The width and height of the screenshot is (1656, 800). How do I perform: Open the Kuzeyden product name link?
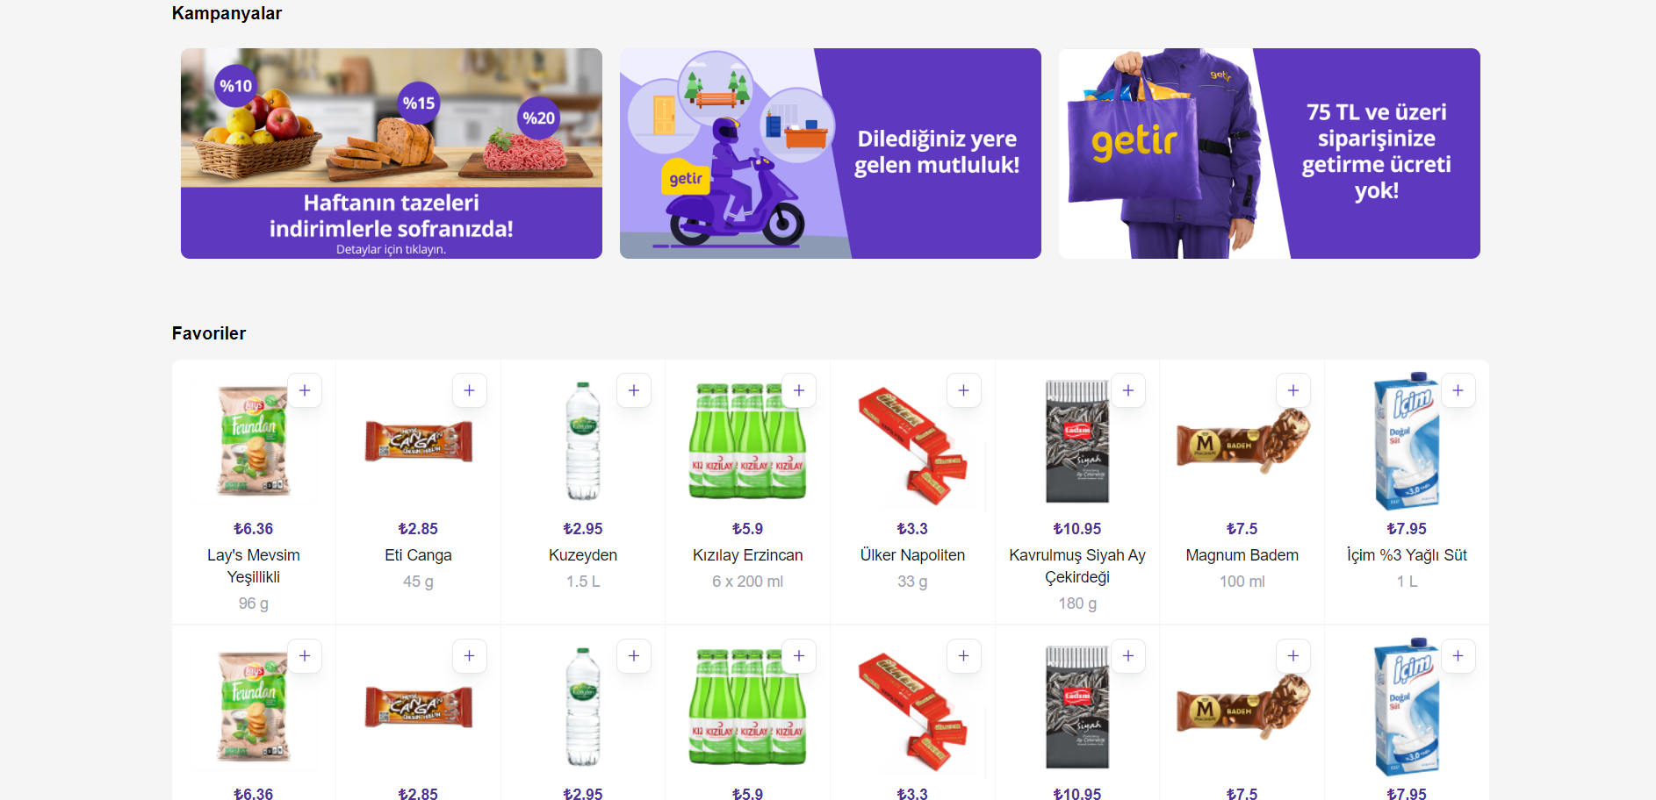pos(583,555)
